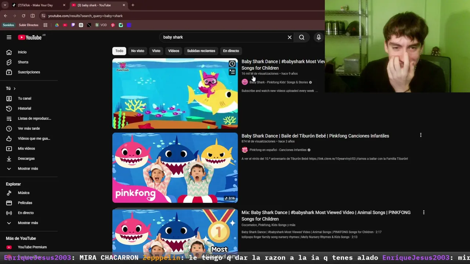Open options menu for Baile del Tiburón Bebé
The width and height of the screenshot is (470, 264).
(421, 135)
